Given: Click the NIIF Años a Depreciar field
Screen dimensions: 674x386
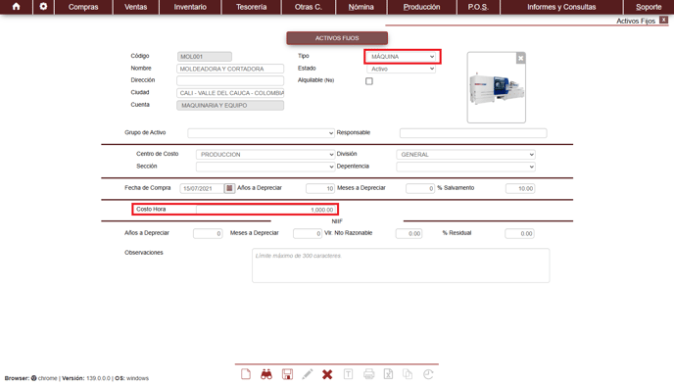Looking at the screenshot, I should pos(208,233).
